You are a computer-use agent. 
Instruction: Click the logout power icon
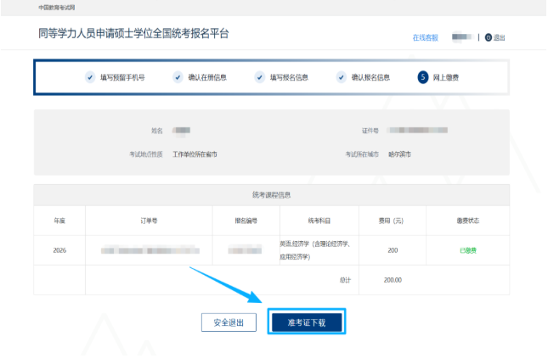click(x=489, y=37)
